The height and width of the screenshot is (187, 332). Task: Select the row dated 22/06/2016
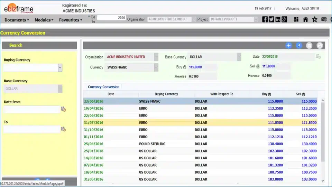pyautogui.click(x=200, y=115)
